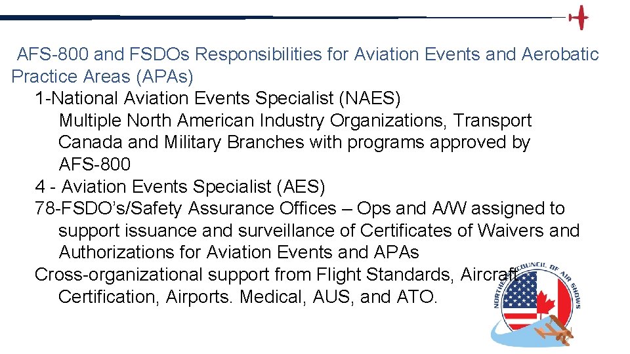
Task: Click the 'Practice Areas (APAs)' title line
Action: coord(102,76)
